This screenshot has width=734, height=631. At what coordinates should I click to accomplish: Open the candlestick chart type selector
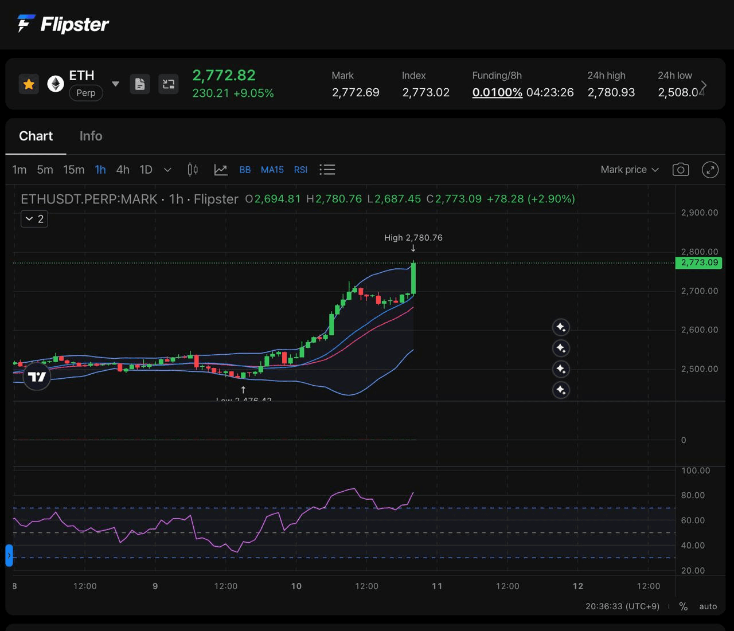193,170
